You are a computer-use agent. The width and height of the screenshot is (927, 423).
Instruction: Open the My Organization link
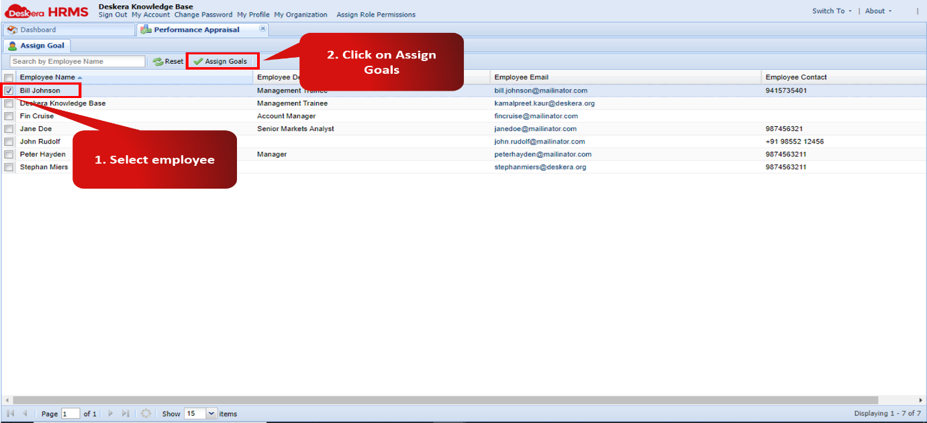click(x=300, y=15)
